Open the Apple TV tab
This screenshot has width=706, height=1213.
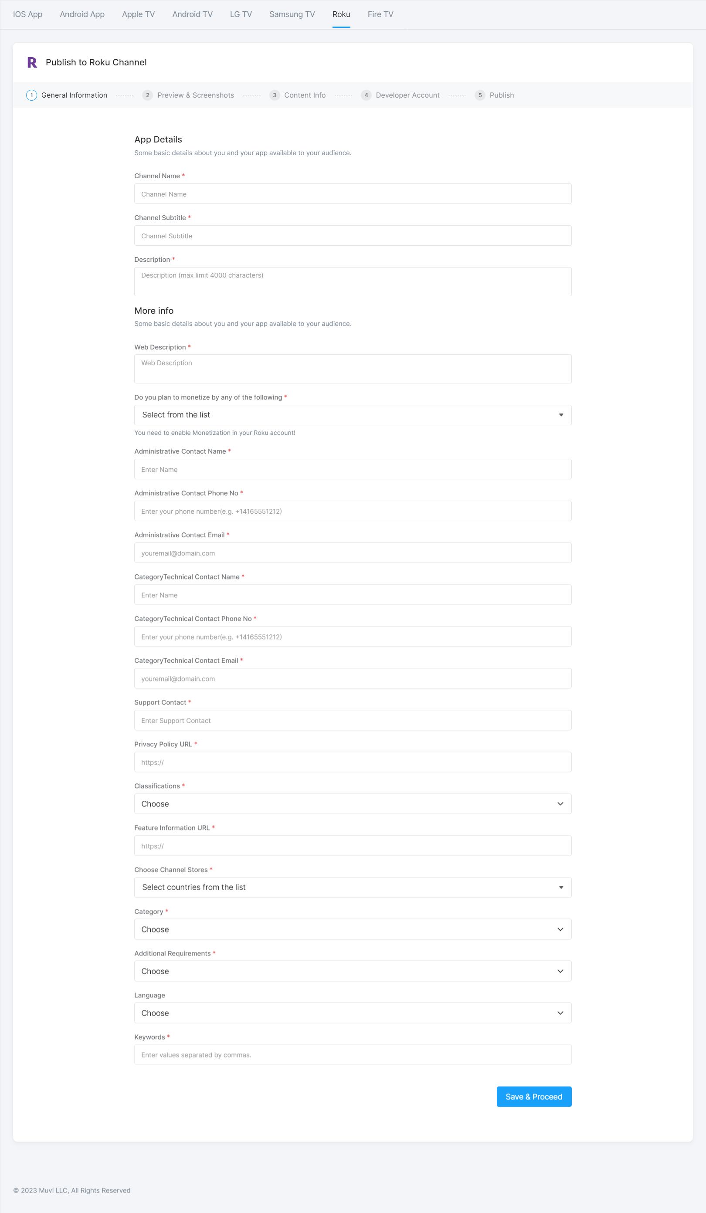tap(138, 14)
